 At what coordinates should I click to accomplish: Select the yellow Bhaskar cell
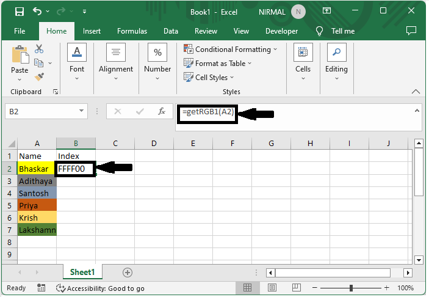click(37, 169)
